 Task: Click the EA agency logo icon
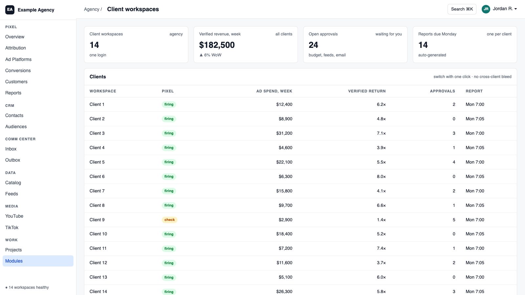point(10,10)
